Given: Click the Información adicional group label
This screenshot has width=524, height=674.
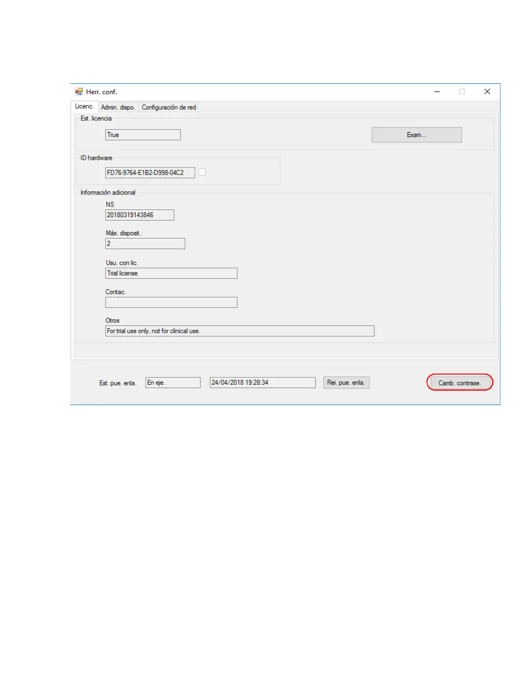Looking at the screenshot, I should pyautogui.click(x=108, y=192).
